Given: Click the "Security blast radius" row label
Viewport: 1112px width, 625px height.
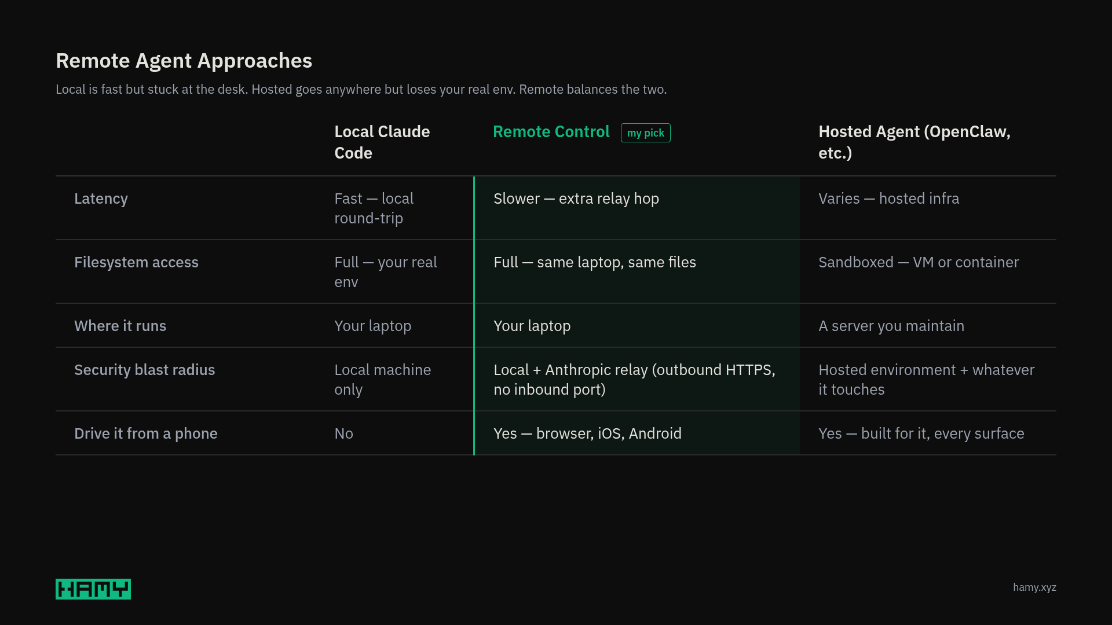Looking at the screenshot, I should click(144, 370).
